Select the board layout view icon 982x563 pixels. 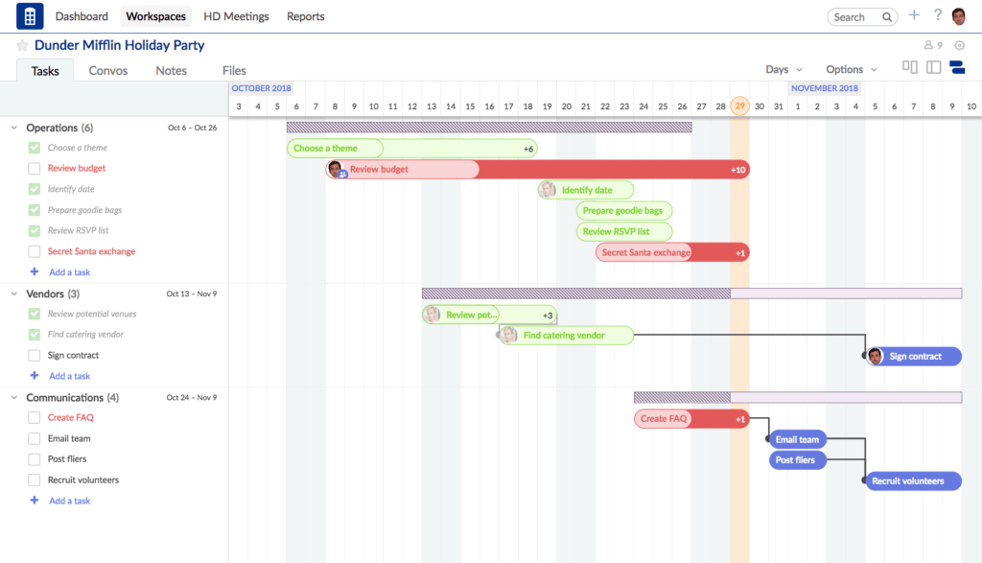tap(910, 67)
